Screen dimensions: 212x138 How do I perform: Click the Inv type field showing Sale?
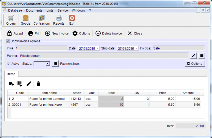(x=179, y=48)
